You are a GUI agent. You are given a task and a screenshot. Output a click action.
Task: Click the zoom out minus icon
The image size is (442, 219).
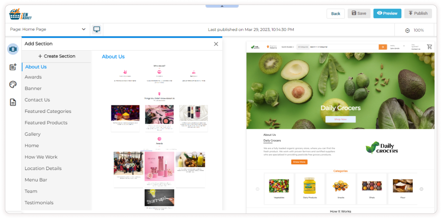point(407,30)
